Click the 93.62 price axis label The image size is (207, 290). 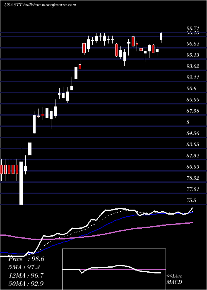point(193,66)
